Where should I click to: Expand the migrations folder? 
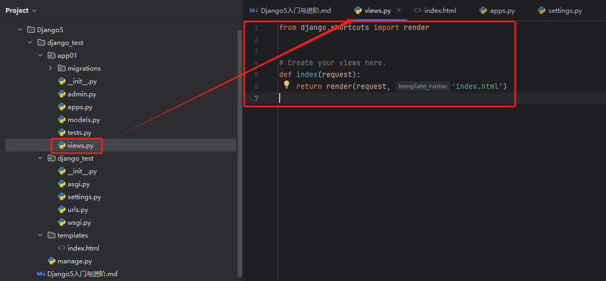50,69
